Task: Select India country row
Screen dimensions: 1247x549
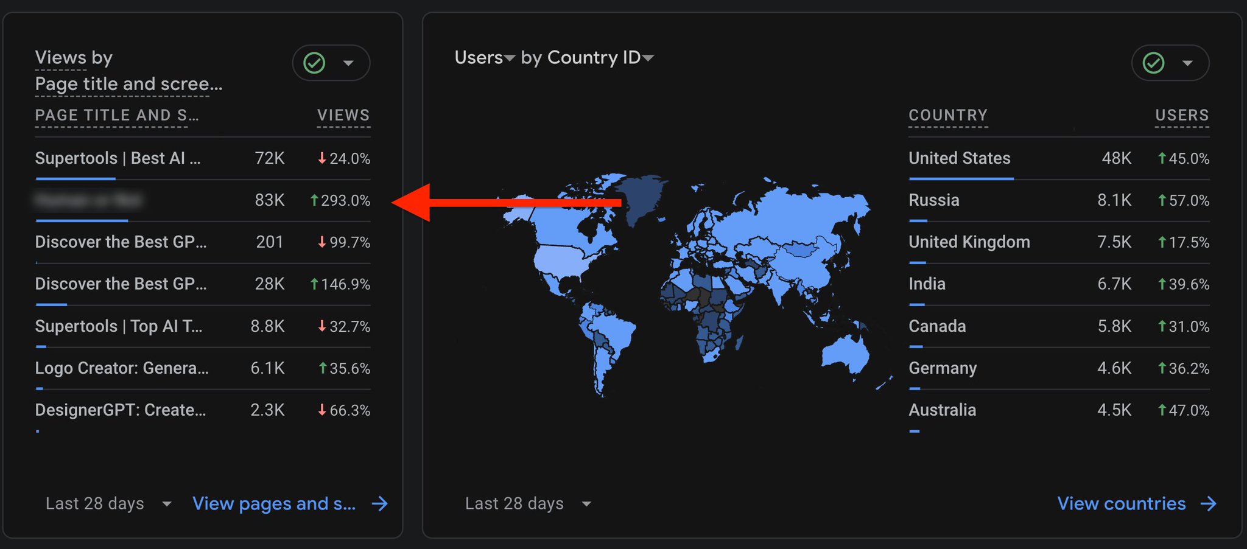Action: 1059,285
